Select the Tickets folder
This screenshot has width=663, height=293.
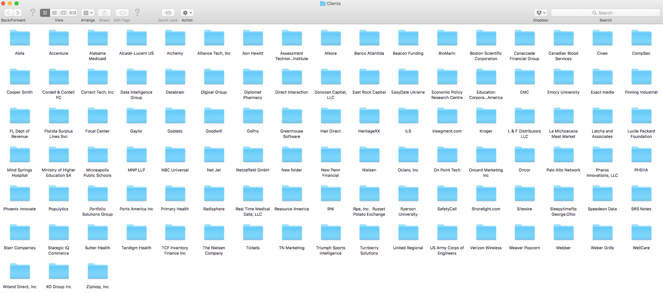point(253,232)
